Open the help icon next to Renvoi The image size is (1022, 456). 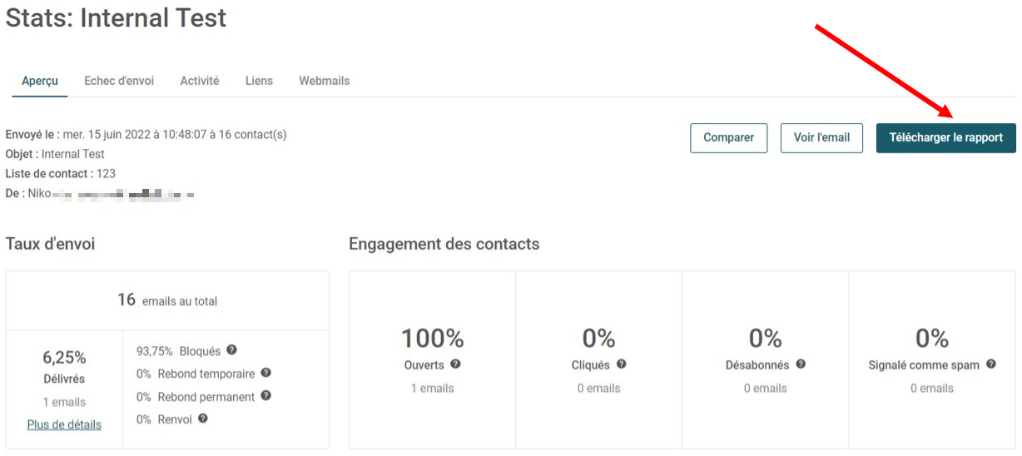tap(203, 419)
